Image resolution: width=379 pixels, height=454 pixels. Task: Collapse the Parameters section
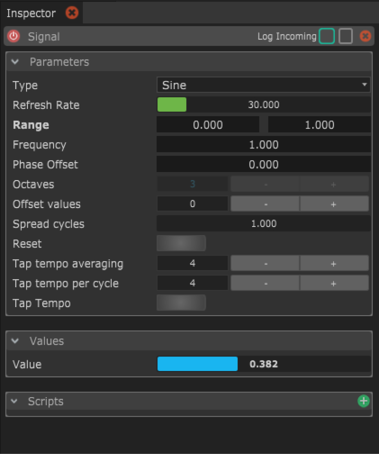tap(16, 62)
